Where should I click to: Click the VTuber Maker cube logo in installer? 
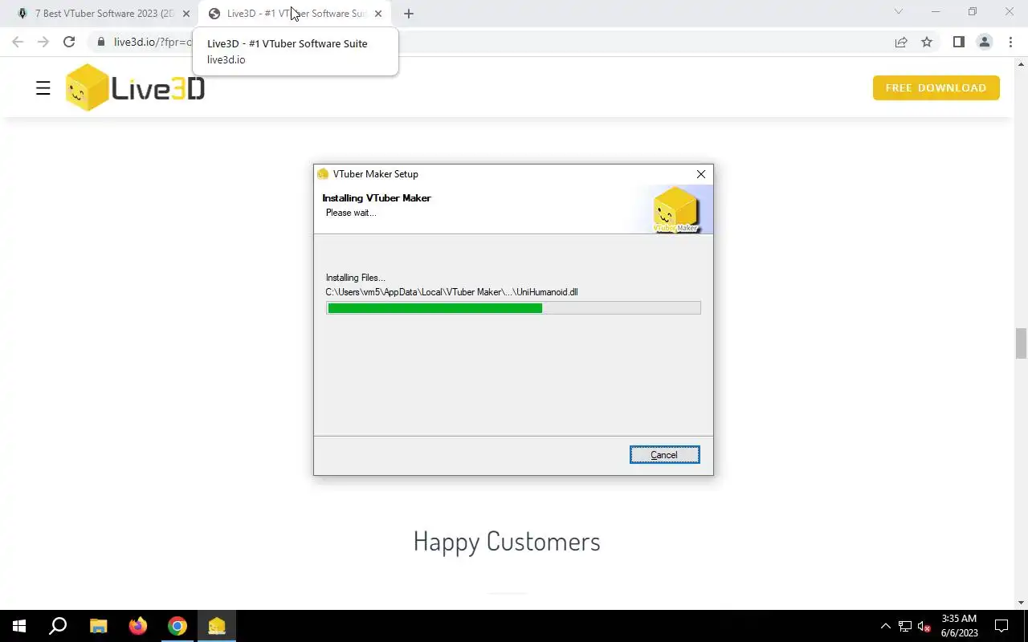tap(676, 209)
